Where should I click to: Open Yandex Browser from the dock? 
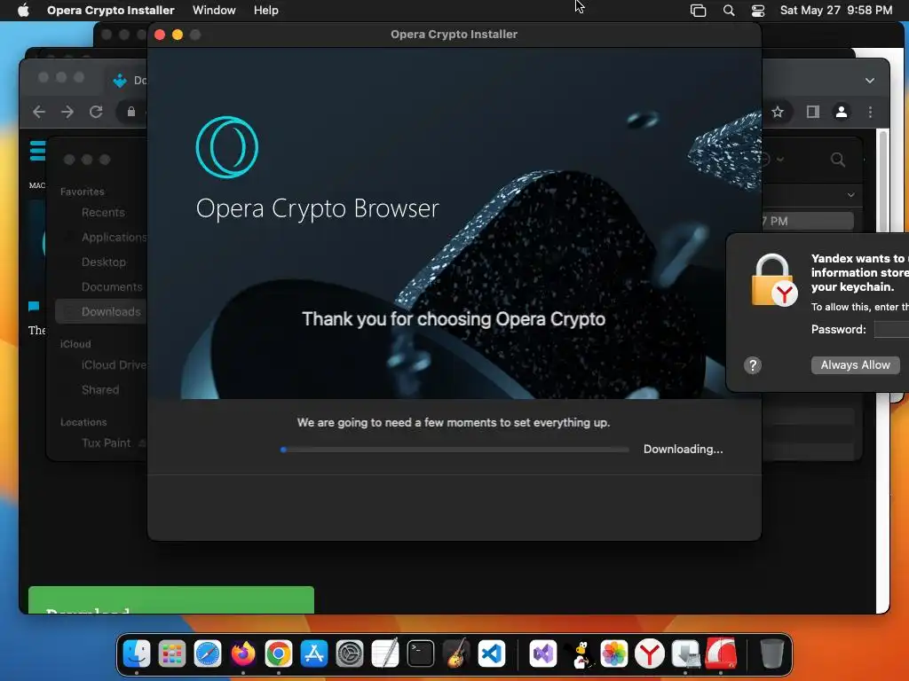(x=649, y=654)
